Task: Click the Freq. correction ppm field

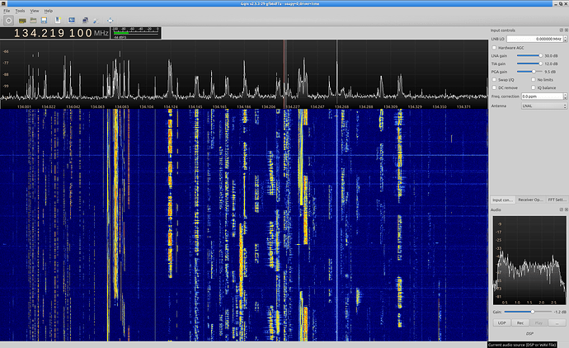Action: tap(542, 96)
